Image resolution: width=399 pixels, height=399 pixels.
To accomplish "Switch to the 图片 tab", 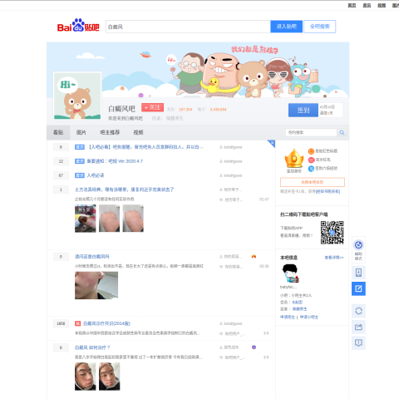I will point(81,132).
